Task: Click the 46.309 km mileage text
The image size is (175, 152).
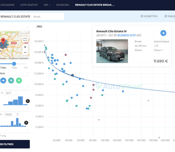Action: [140, 46]
